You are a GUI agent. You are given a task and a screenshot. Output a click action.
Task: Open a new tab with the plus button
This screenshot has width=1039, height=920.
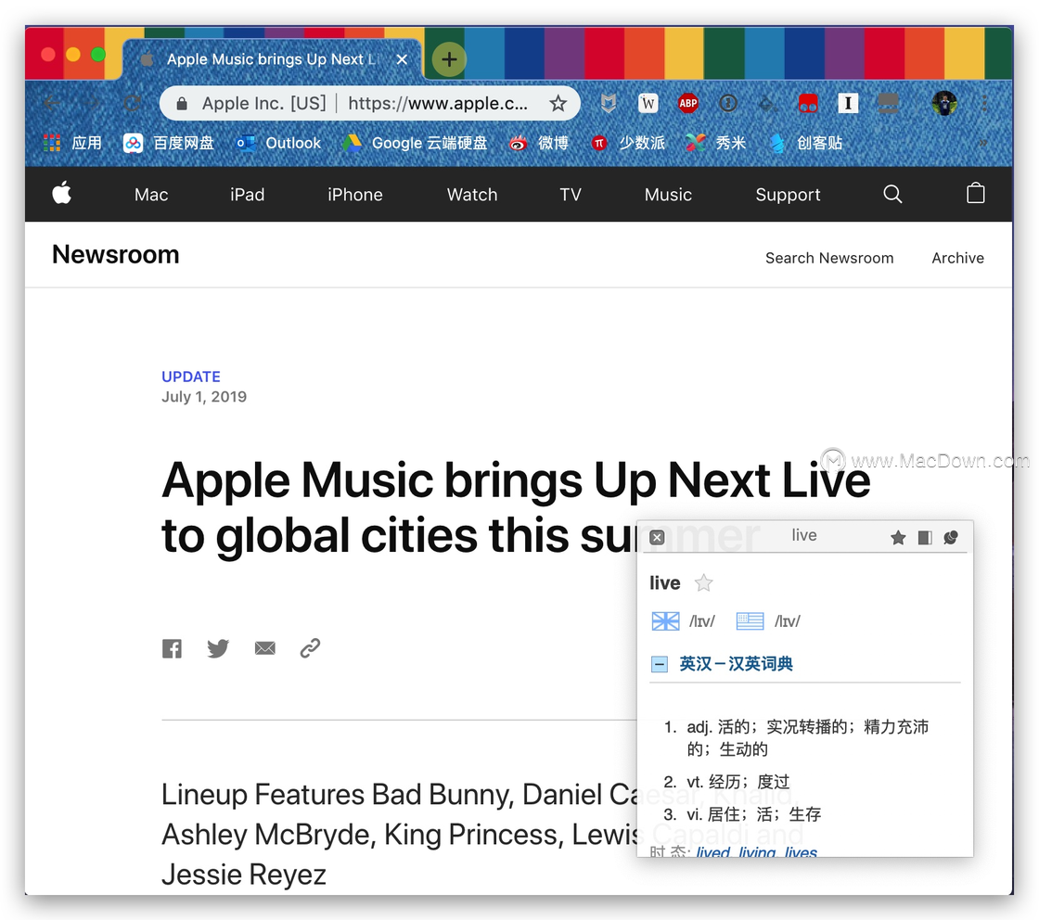[449, 59]
